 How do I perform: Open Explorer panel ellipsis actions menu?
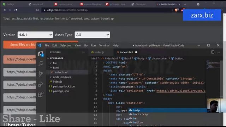[83, 52]
